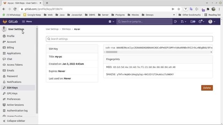The width and height of the screenshot is (223, 125).
Task: Reload the page
Action: point(15,9)
